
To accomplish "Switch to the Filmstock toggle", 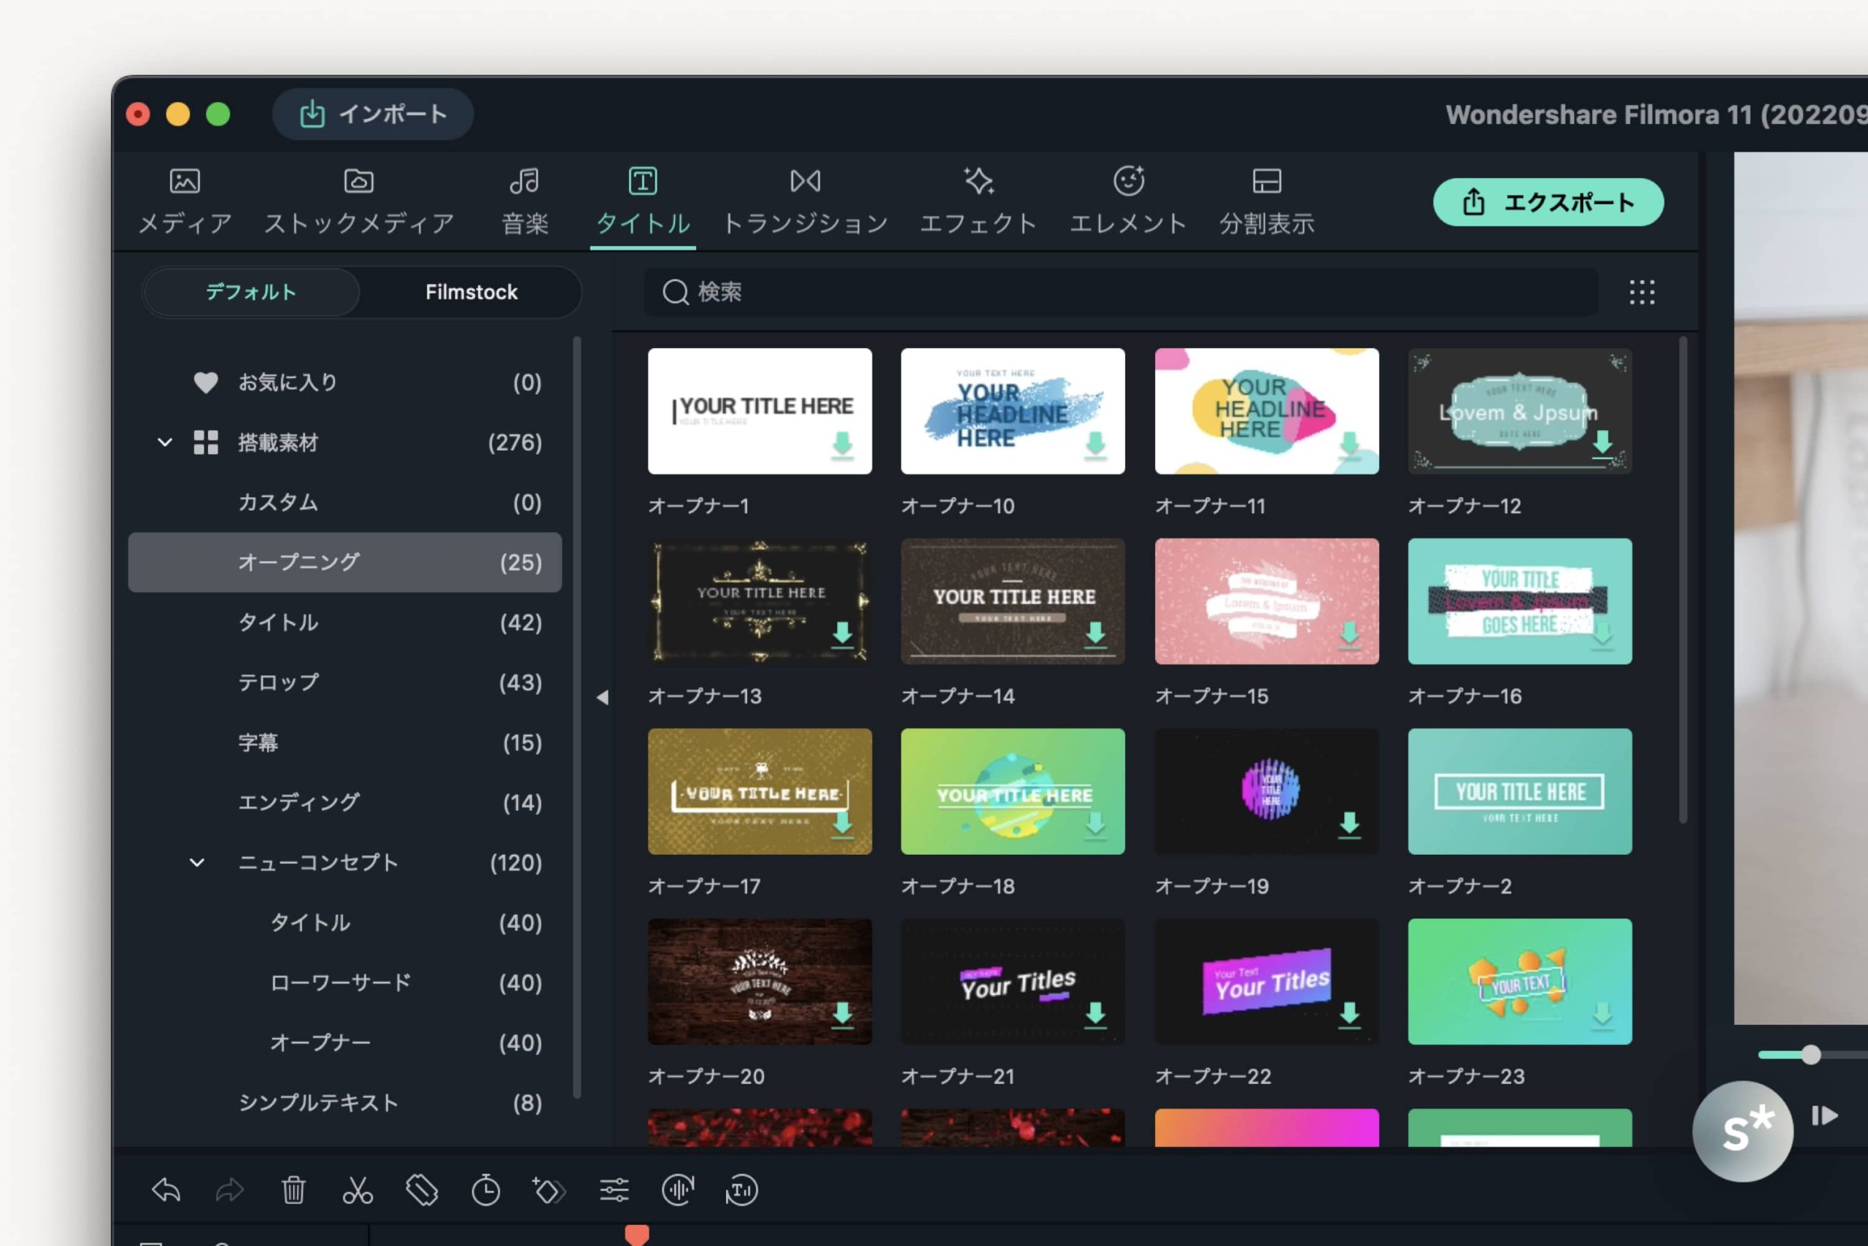I will (471, 293).
